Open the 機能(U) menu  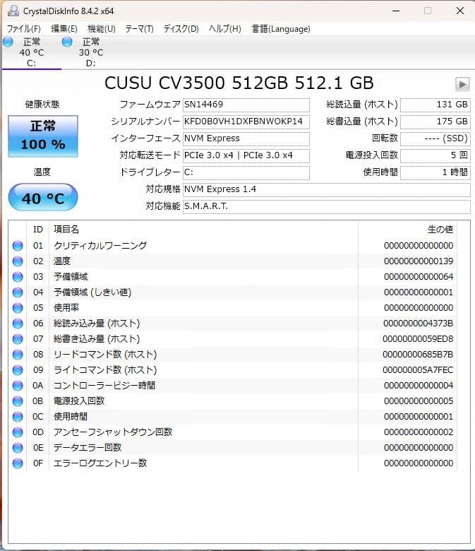coord(102,29)
